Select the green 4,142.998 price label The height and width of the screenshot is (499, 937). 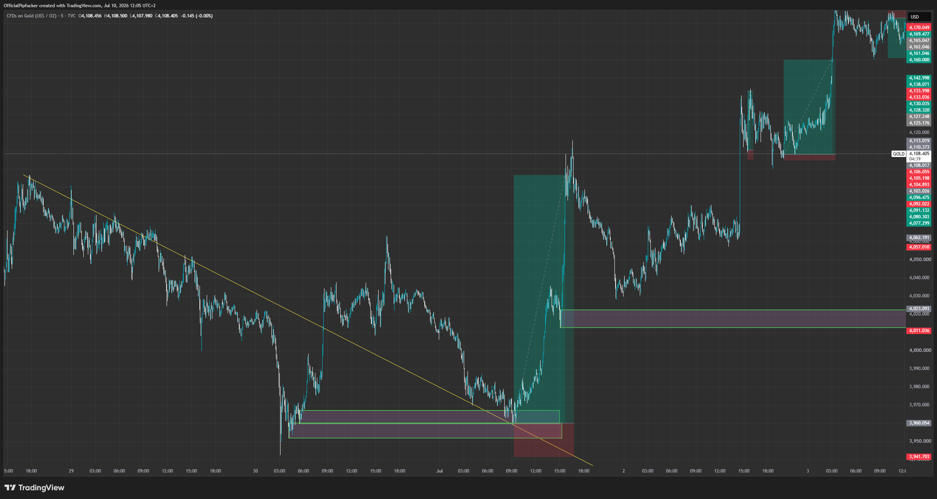click(x=919, y=78)
